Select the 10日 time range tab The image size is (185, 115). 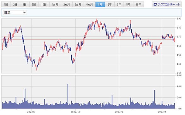pyautogui.click(x=44, y=4)
